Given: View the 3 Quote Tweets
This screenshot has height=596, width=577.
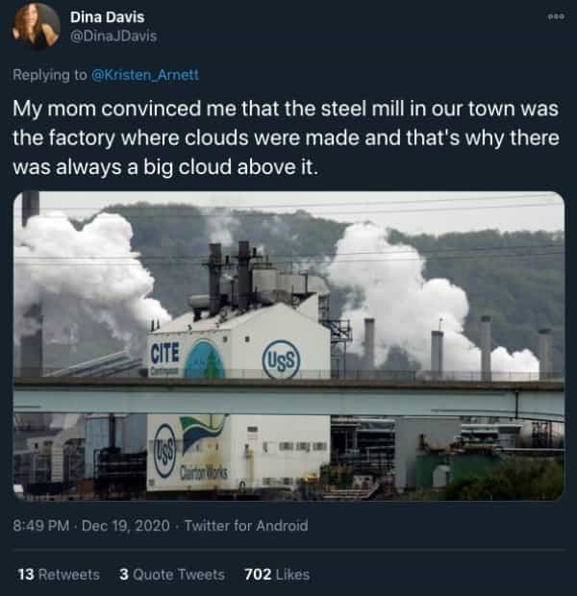Looking at the screenshot, I should pyautogui.click(x=171, y=574).
